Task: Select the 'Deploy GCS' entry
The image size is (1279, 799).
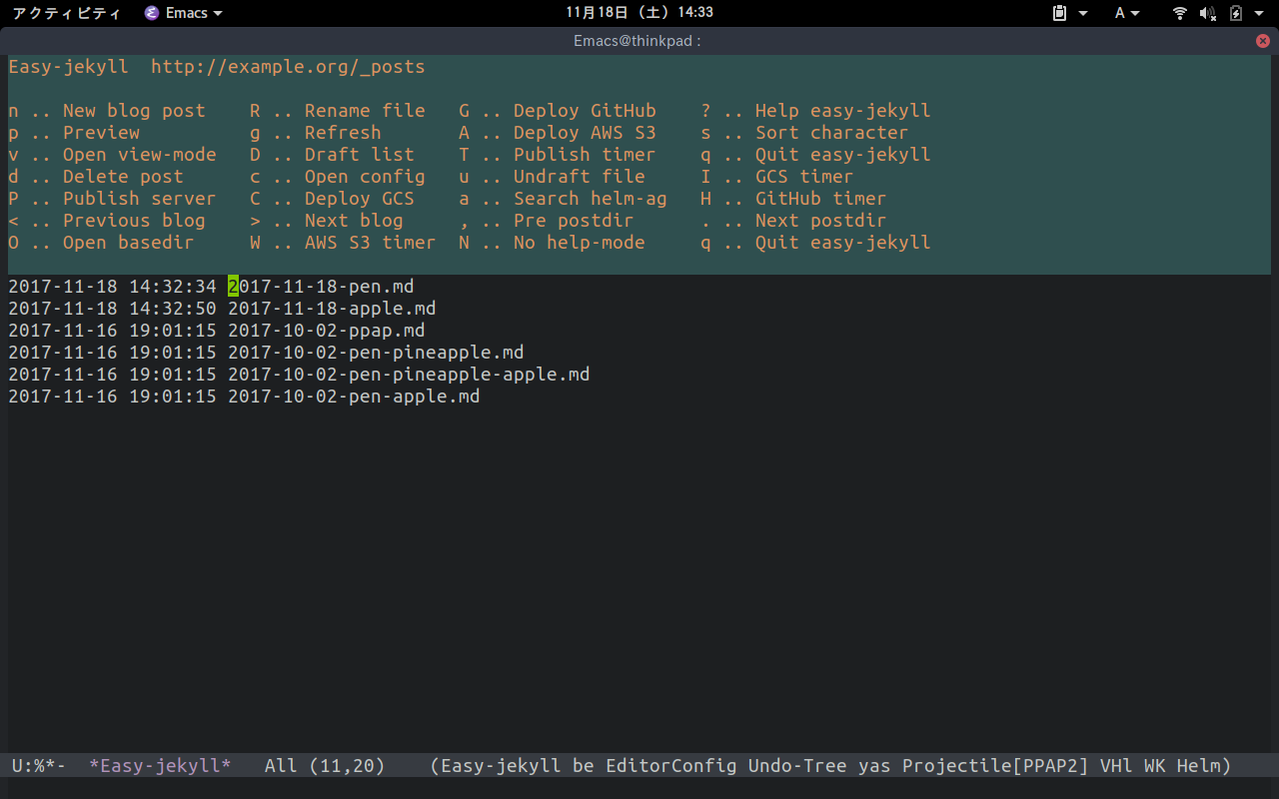Action: click(360, 199)
